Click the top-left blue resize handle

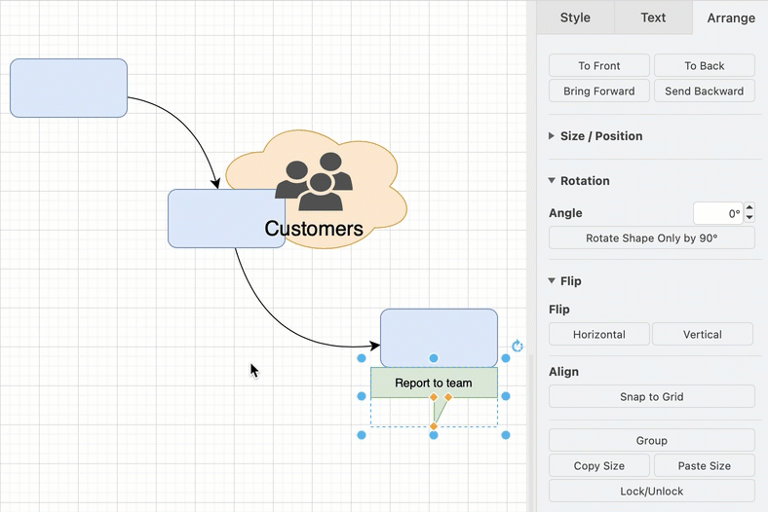coord(362,358)
